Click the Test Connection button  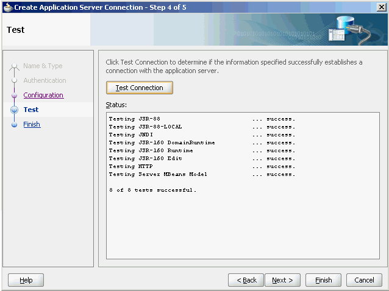(140, 88)
